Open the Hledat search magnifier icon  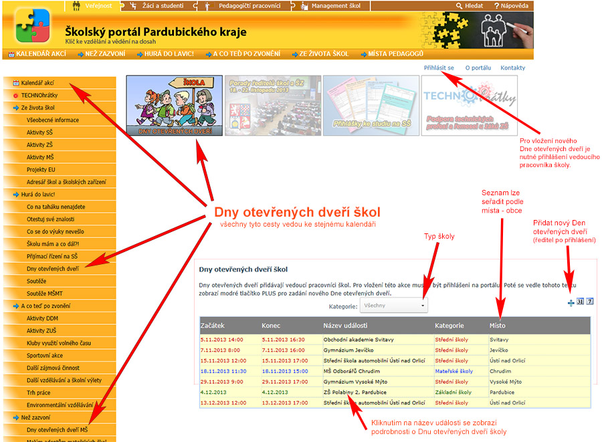459,6
